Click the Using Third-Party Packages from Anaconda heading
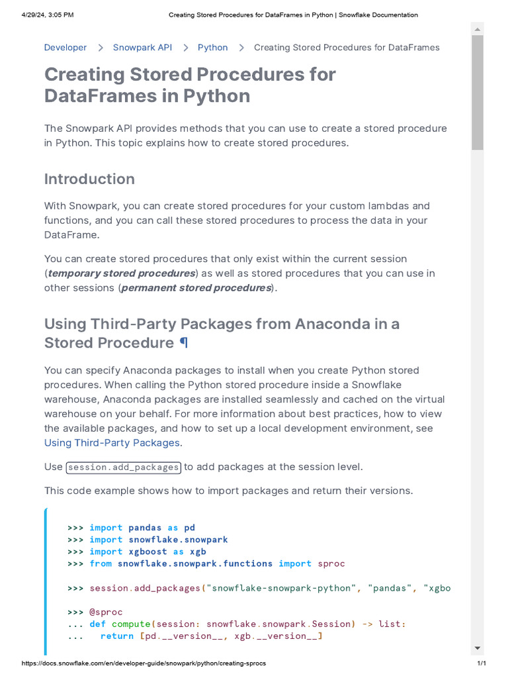Image resolution: width=508 pixels, height=678 pixels. tap(222, 334)
